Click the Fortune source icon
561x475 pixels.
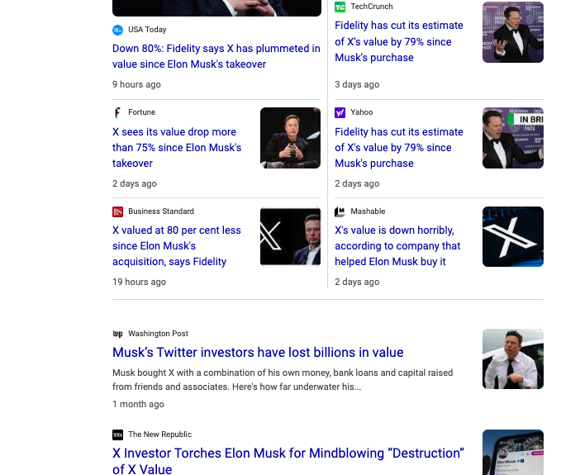pos(117,112)
